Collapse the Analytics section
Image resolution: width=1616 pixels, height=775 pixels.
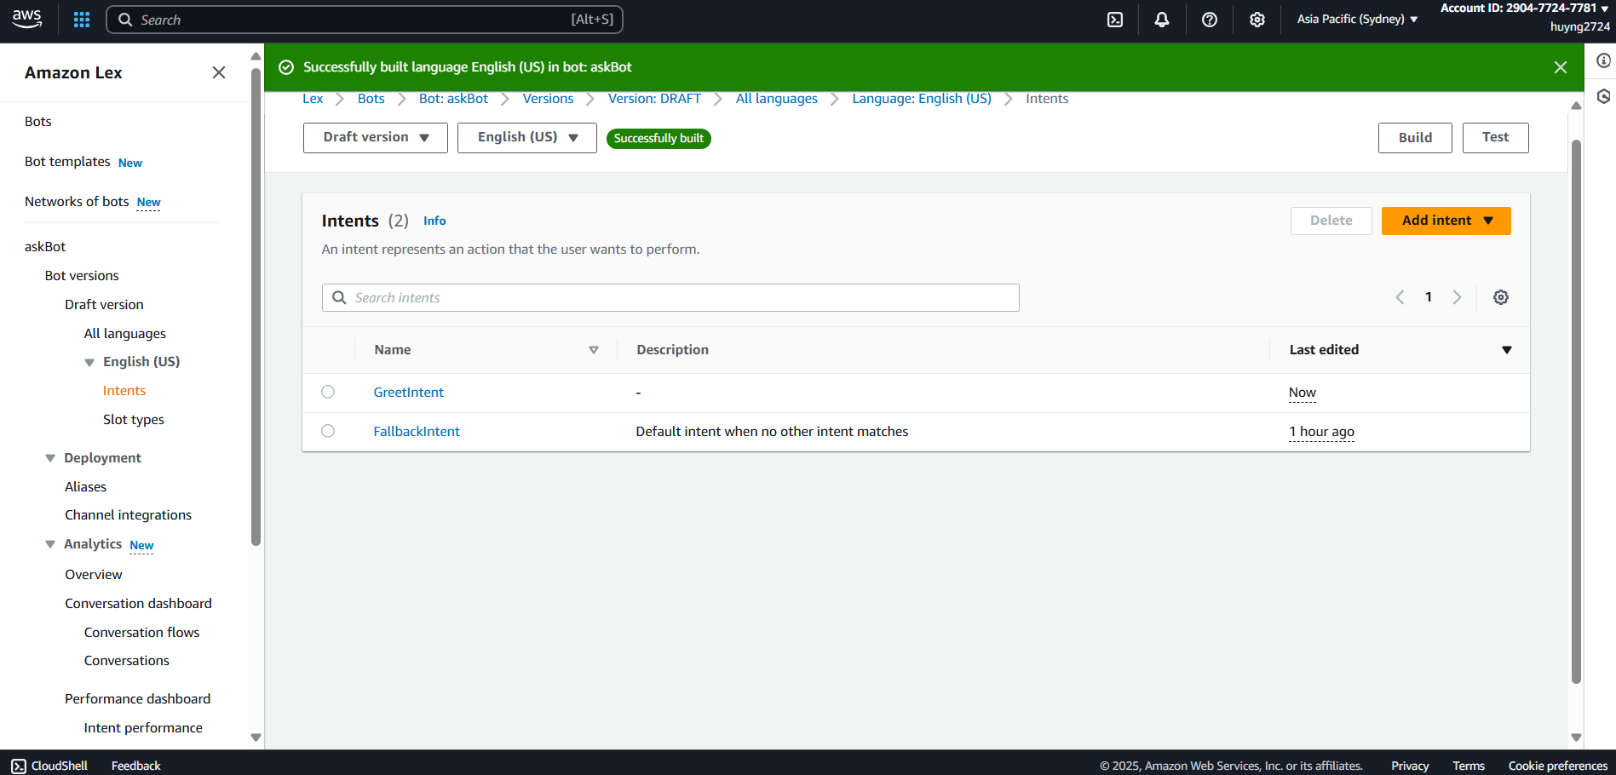pos(50,544)
